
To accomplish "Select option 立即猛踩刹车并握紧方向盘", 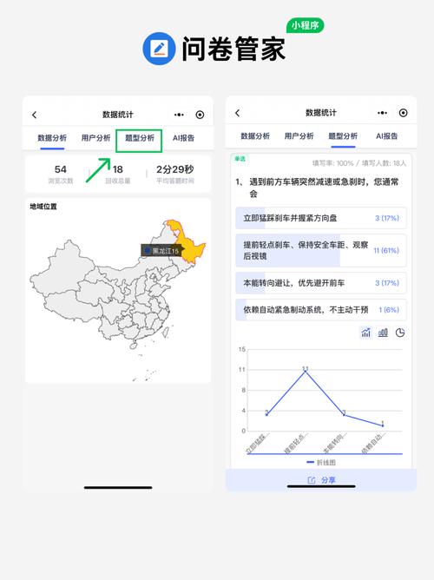I will tap(321, 218).
